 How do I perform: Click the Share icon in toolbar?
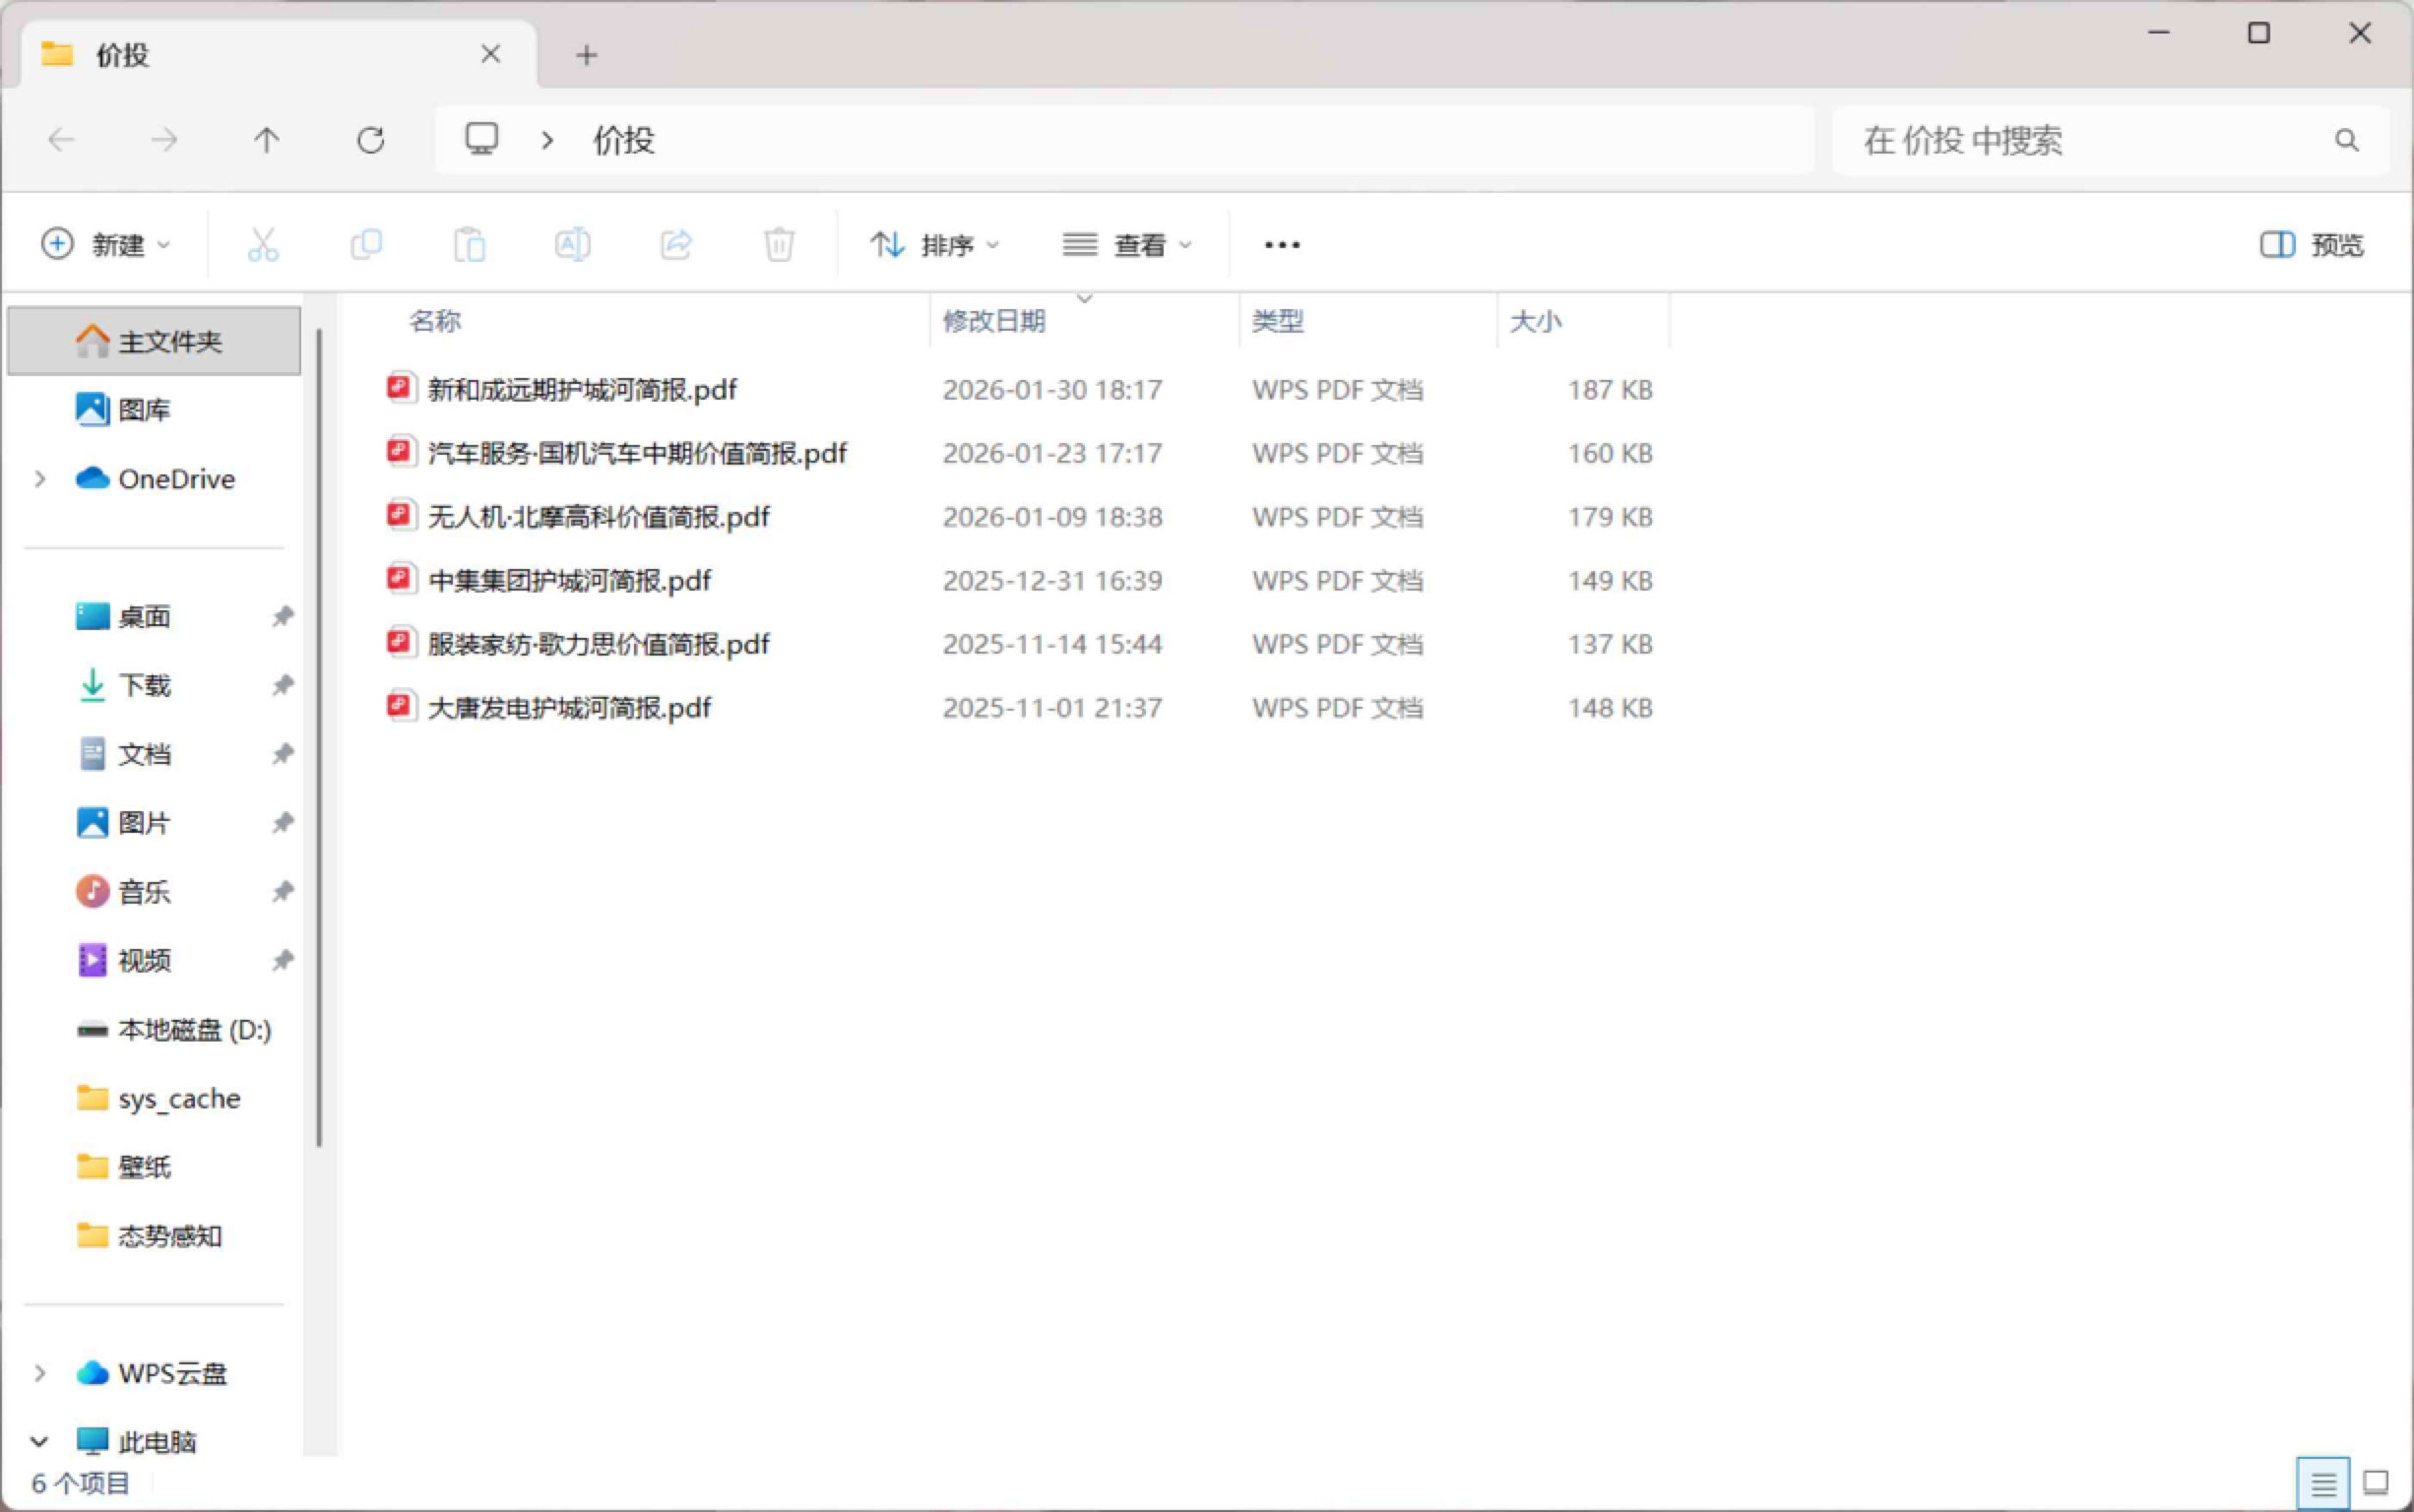pyautogui.click(x=676, y=245)
